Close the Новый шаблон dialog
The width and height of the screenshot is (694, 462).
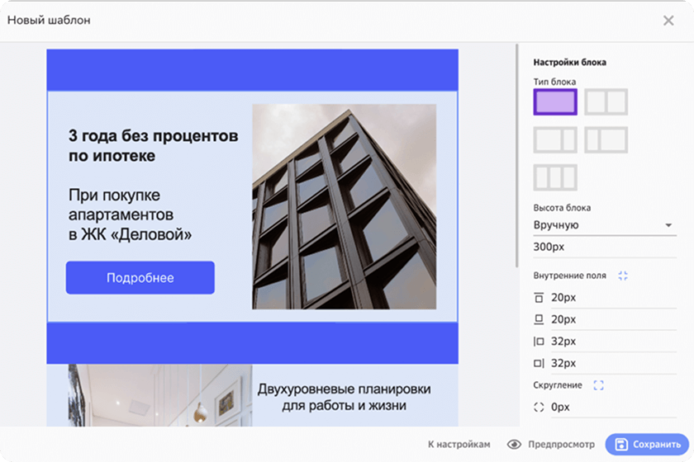point(668,21)
